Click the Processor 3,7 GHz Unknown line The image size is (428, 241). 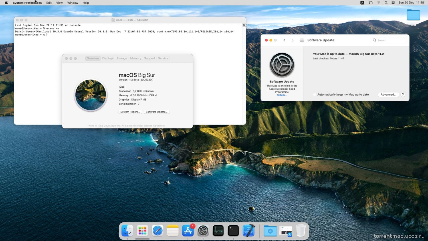click(136, 91)
